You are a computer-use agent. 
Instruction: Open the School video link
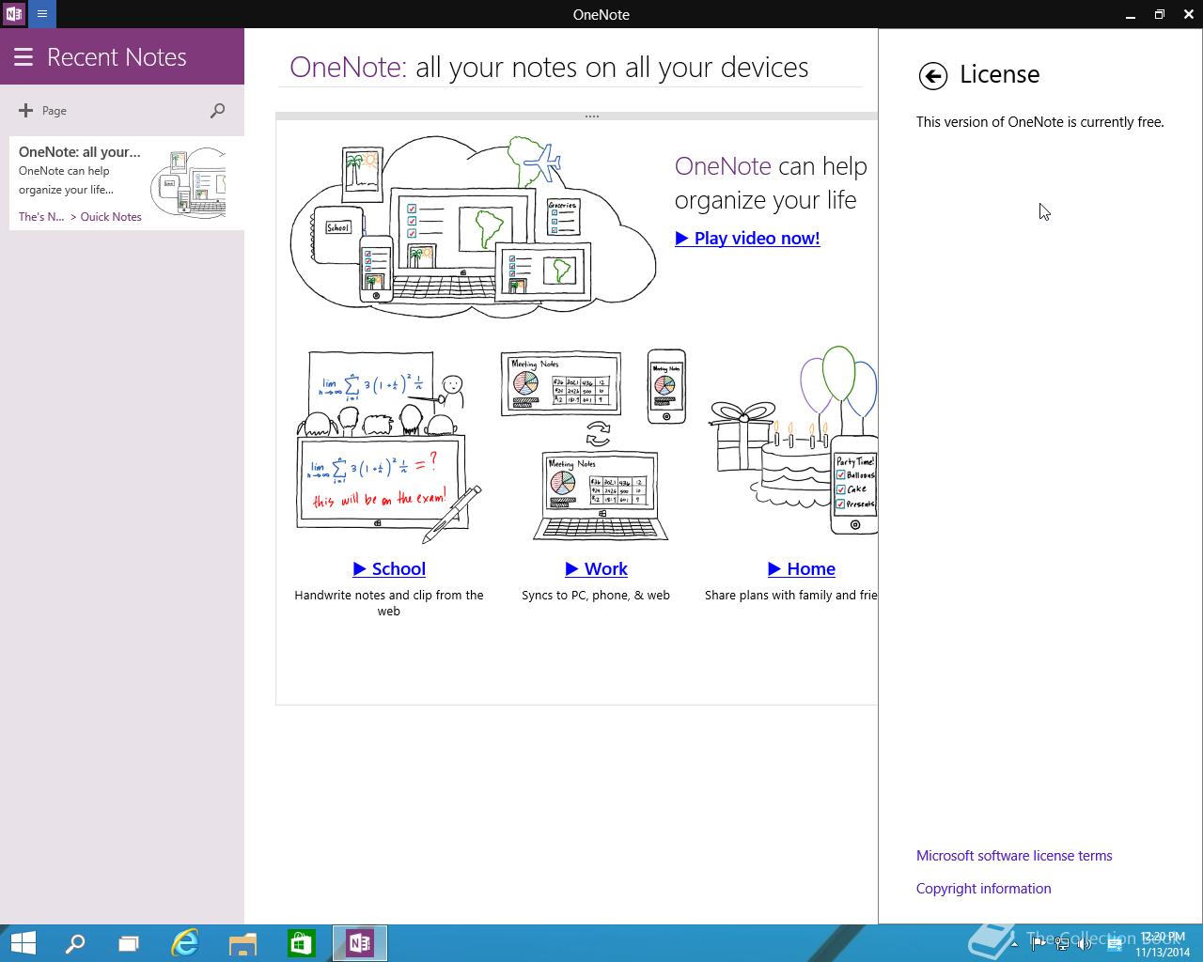point(389,569)
